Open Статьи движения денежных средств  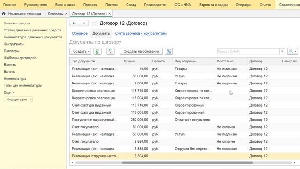click(x=32, y=30)
